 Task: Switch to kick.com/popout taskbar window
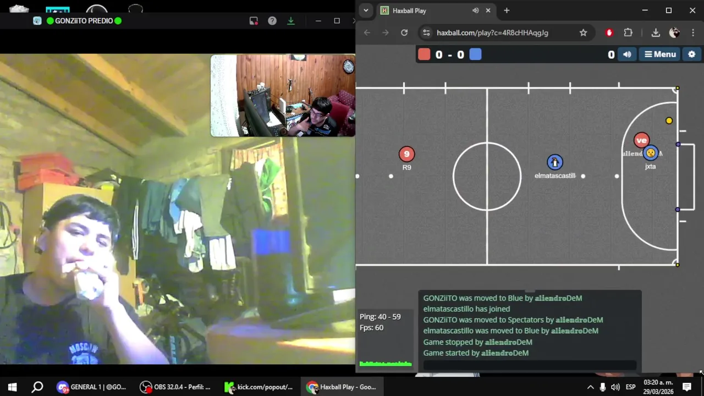point(259,387)
